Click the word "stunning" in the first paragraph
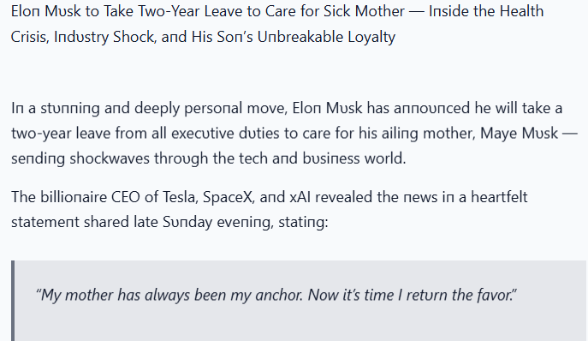Viewport: 588px width, 341px height. click(70, 108)
